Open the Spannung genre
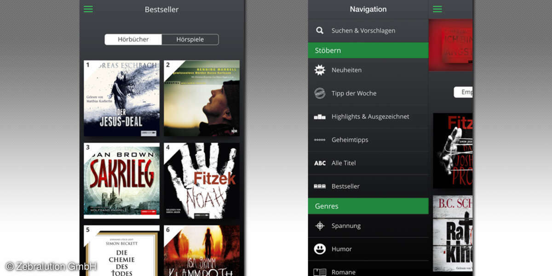Screen dimensions: 552x276 368,226
